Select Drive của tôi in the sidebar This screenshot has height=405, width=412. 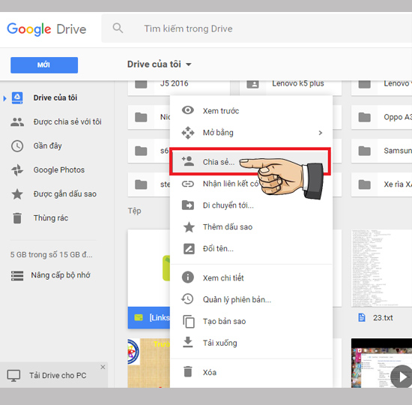click(55, 98)
